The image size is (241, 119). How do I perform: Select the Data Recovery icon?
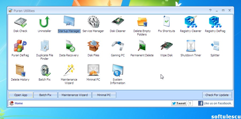[x=70, y=46]
